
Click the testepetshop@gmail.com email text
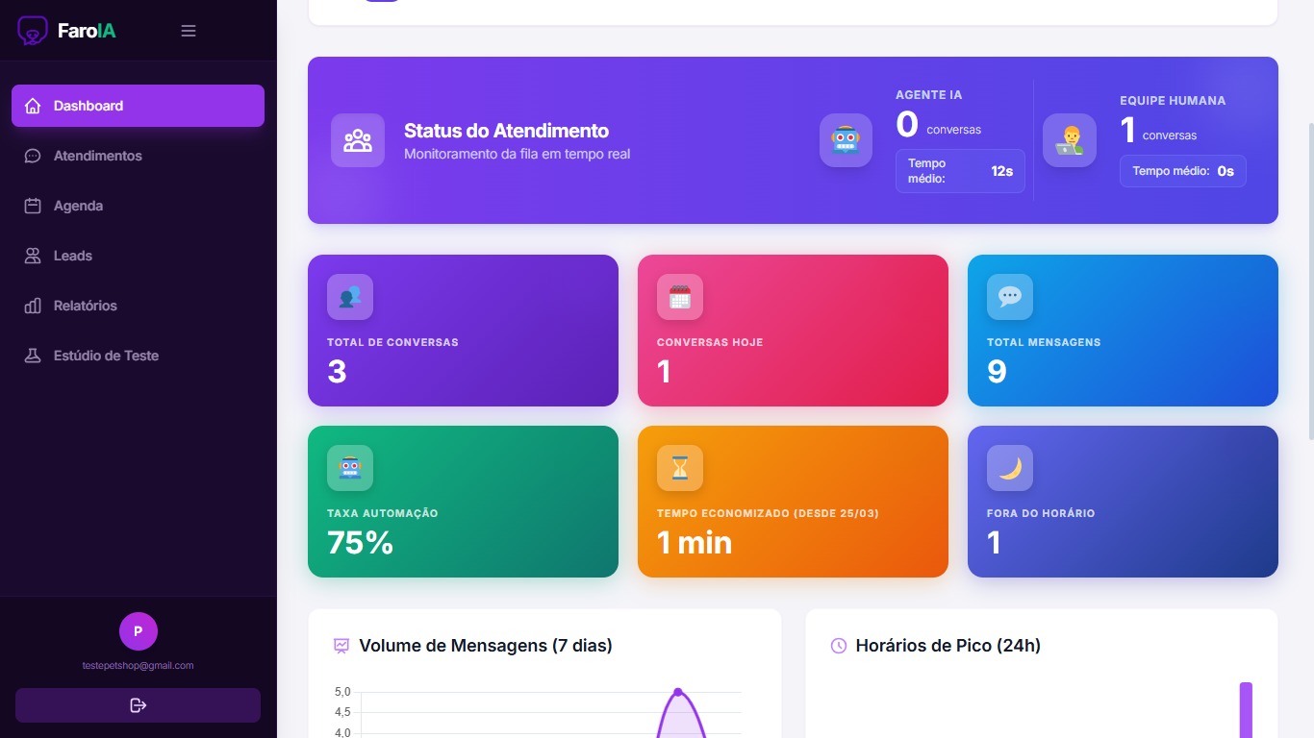tap(138, 665)
